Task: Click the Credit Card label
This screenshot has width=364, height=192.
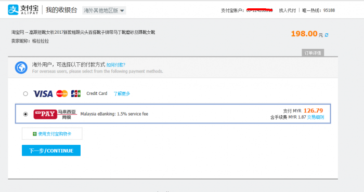Action: tap(97, 93)
